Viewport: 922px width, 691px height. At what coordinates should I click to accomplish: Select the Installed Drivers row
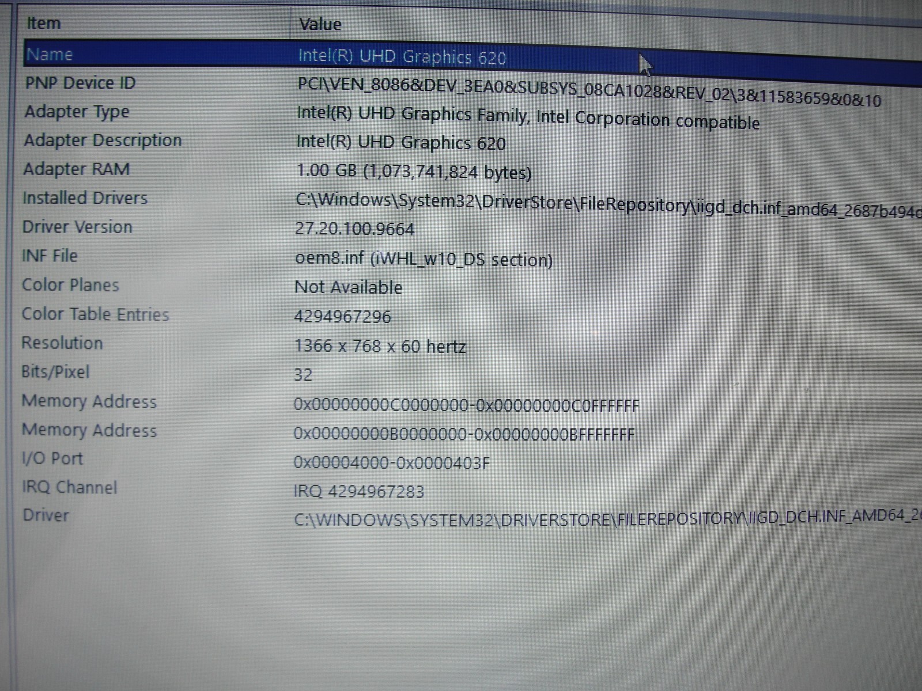tap(85, 198)
